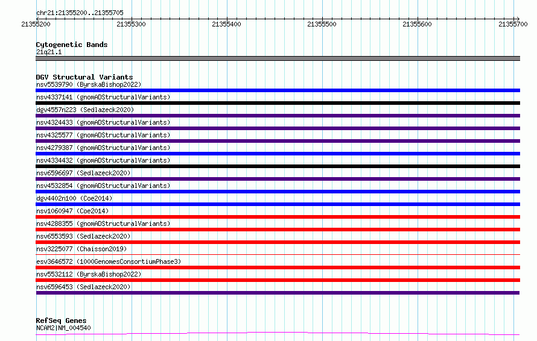The width and height of the screenshot is (537, 341).
Task: Click ruler position 21355200
Action: point(36,24)
